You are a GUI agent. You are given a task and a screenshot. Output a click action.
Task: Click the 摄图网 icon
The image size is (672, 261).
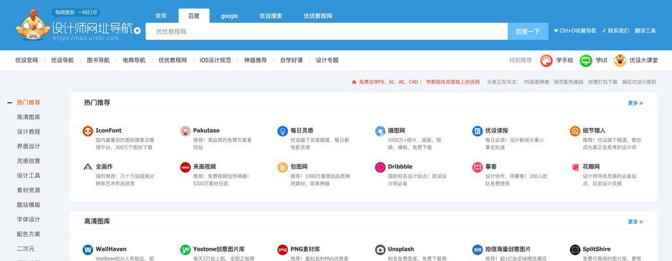(x=380, y=131)
